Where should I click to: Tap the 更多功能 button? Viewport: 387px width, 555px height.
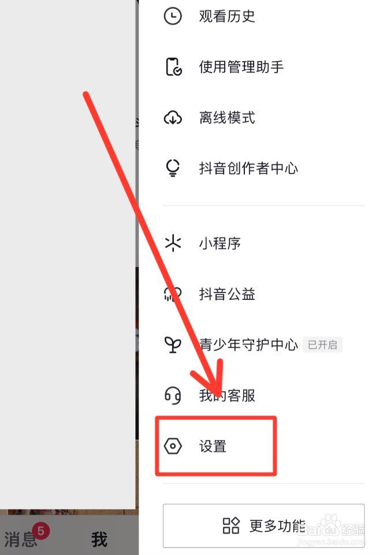click(263, 526)
